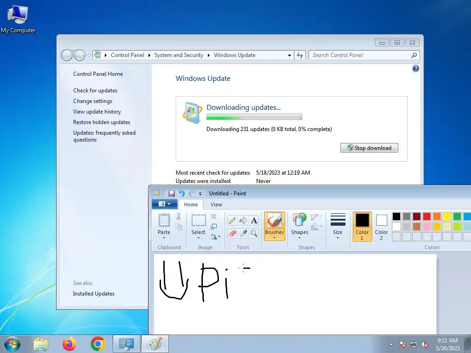Click the Start orb button
The width and height of the screenshot is (471, 353).
click(12, 344)
